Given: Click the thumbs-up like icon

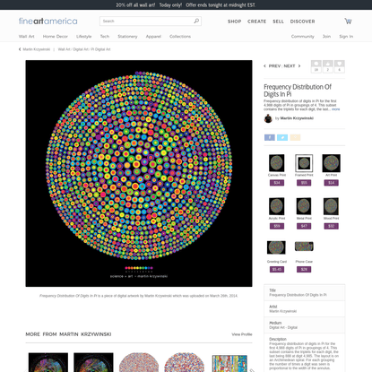Looking at the screenshot, I should [x=328, y=64].
